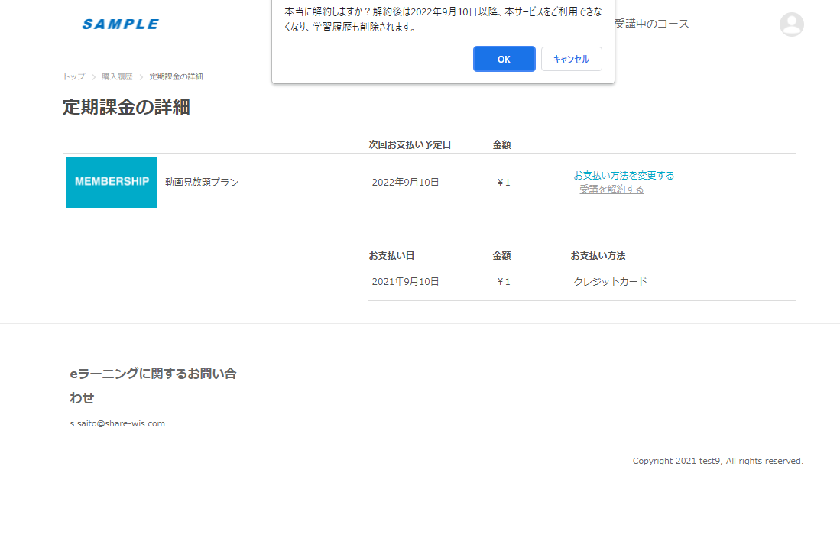Confirm cancellation with the OK button
The height and width of the screenshot is (554, 840).
pos(504,59)
